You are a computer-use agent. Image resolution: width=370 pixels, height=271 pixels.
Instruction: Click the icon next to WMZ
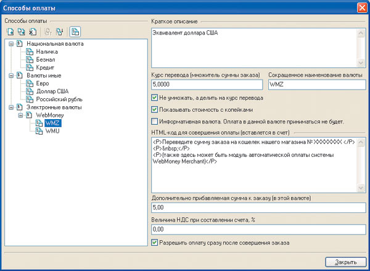[x=39, y=123]
